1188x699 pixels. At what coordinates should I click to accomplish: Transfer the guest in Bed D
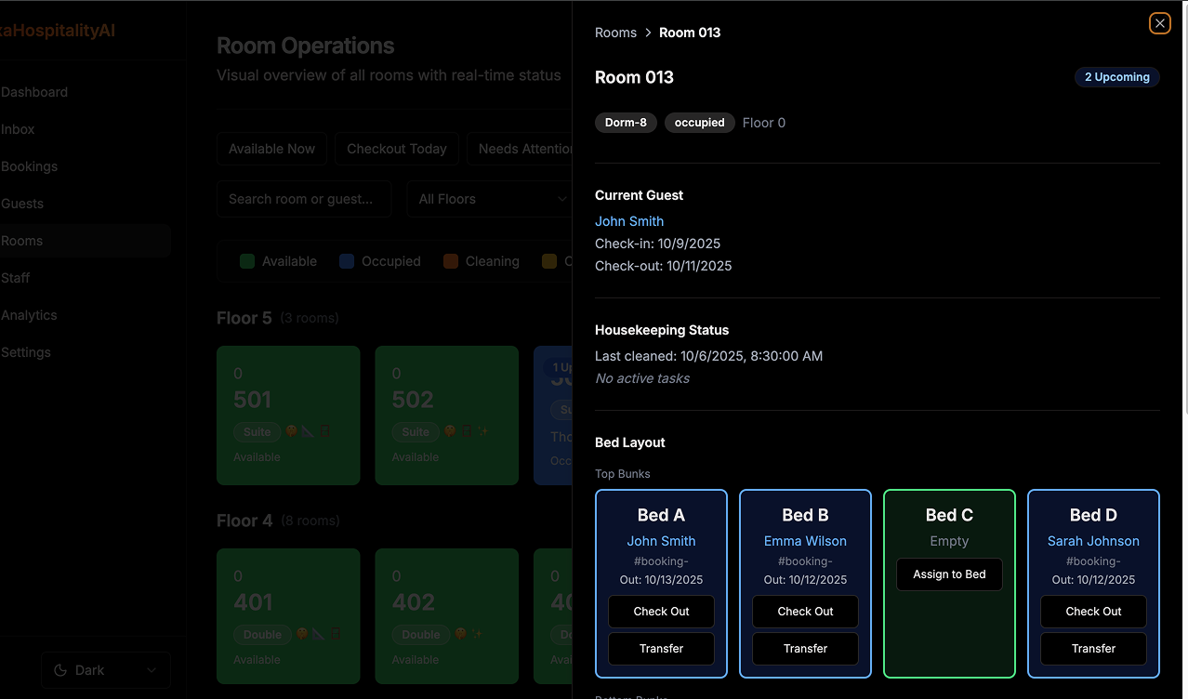click(x=1093, y=649)
